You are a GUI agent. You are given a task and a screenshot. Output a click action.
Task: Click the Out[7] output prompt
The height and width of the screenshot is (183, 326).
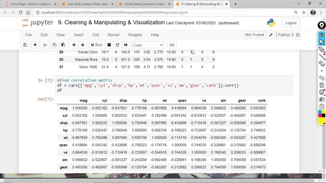46,99
